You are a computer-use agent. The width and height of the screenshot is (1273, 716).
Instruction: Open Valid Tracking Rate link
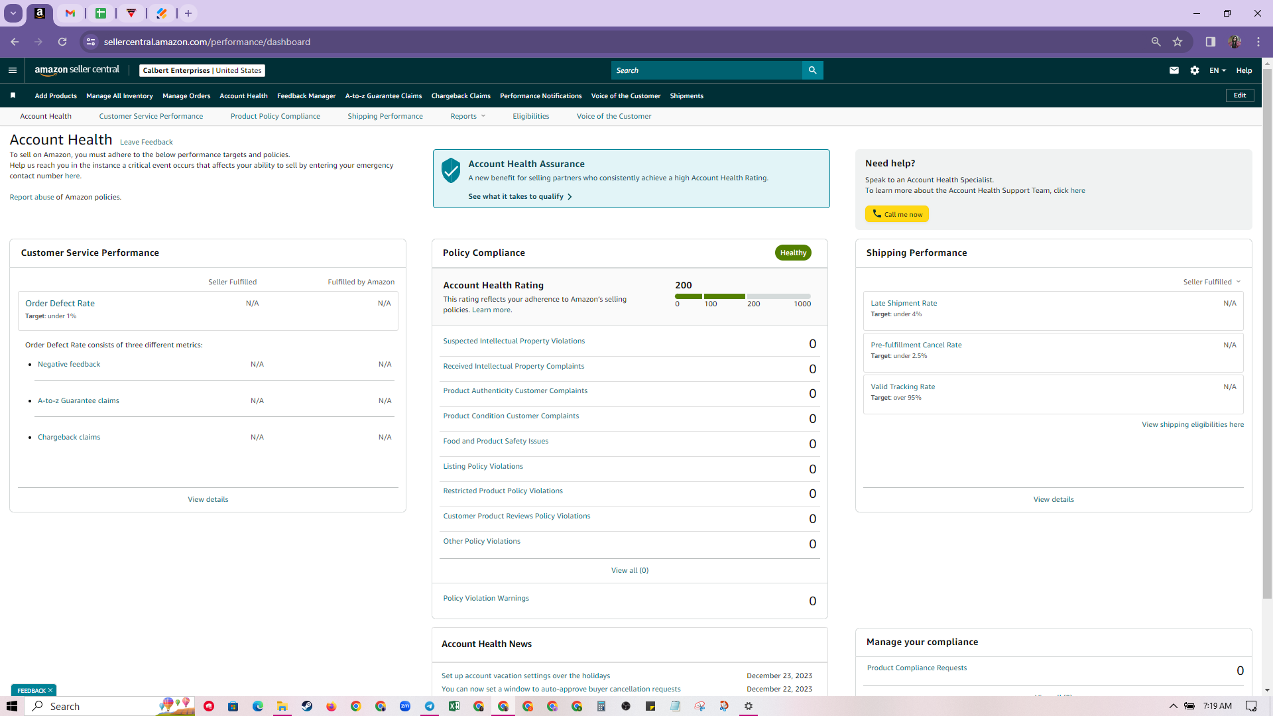903,387
